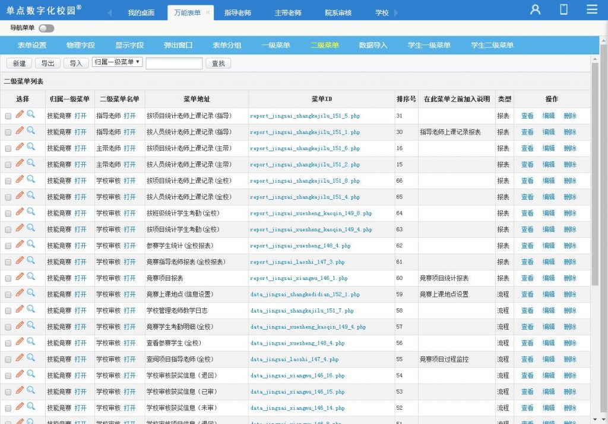The height and width of the screenshot is (424, 608).
Task: Click the 菜单ID column header
Action: coord(322,99)
